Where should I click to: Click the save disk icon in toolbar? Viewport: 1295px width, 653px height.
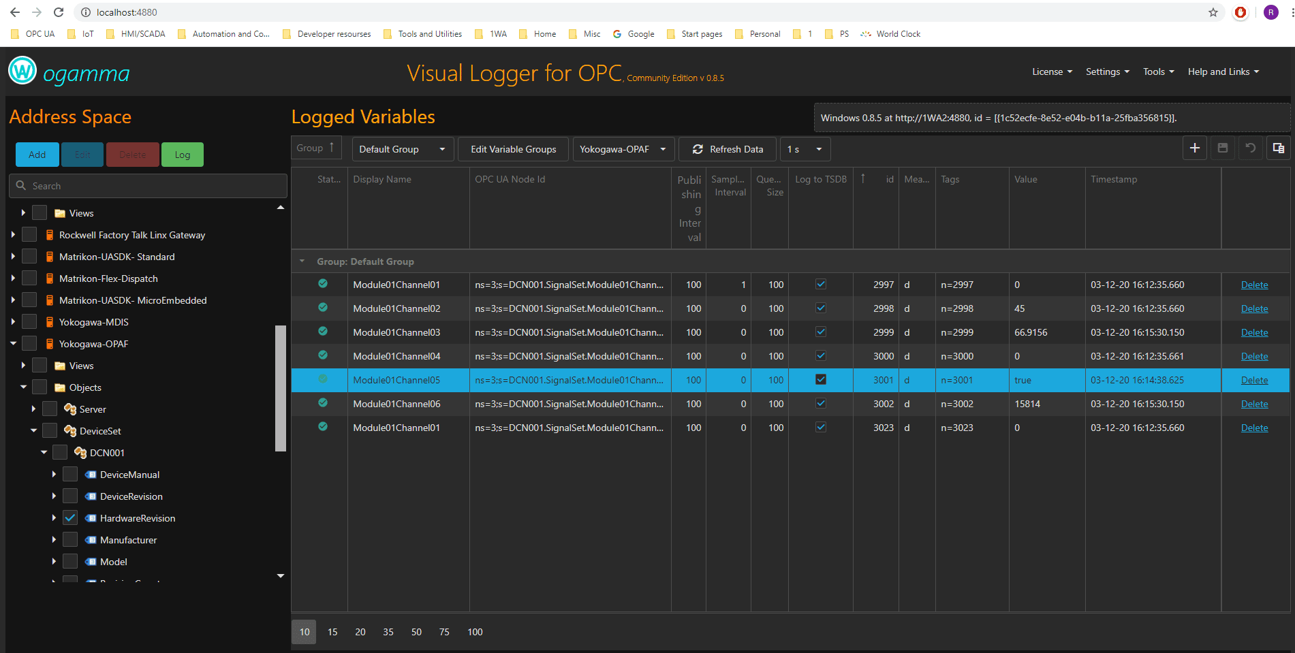tap(1223, 148)
